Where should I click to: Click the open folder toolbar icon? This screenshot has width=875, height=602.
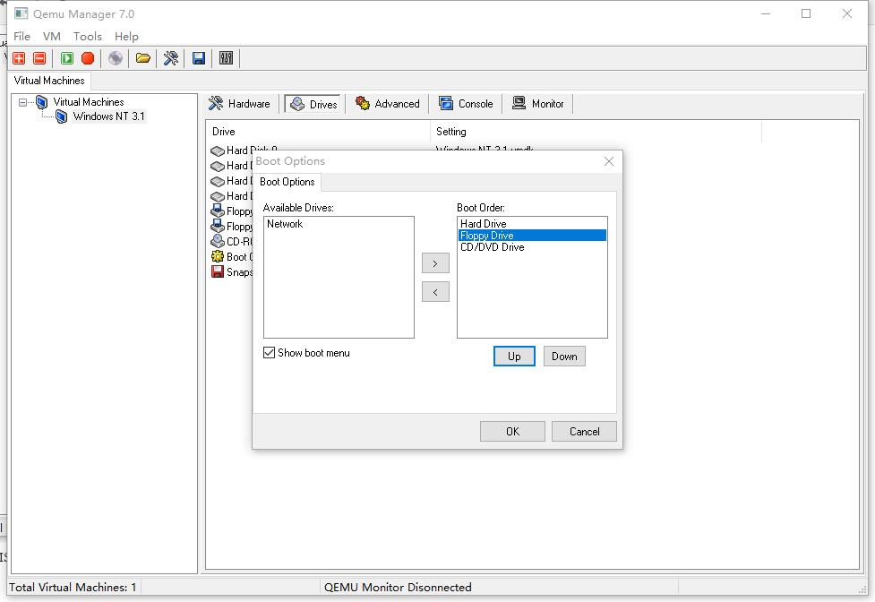point(143,58)
